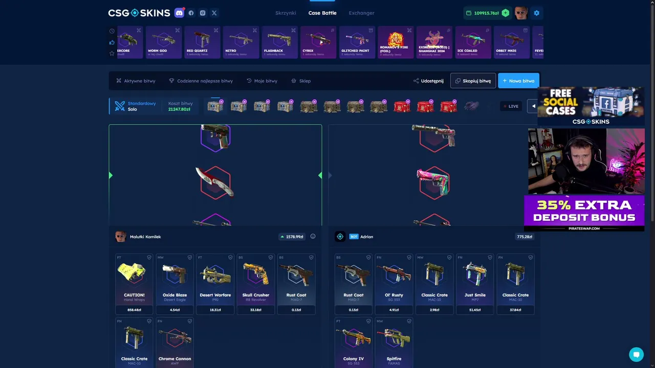Open the chat bubble widget
Image resolution: width=655 pixels, height=368 pixels.
point(636,354)
